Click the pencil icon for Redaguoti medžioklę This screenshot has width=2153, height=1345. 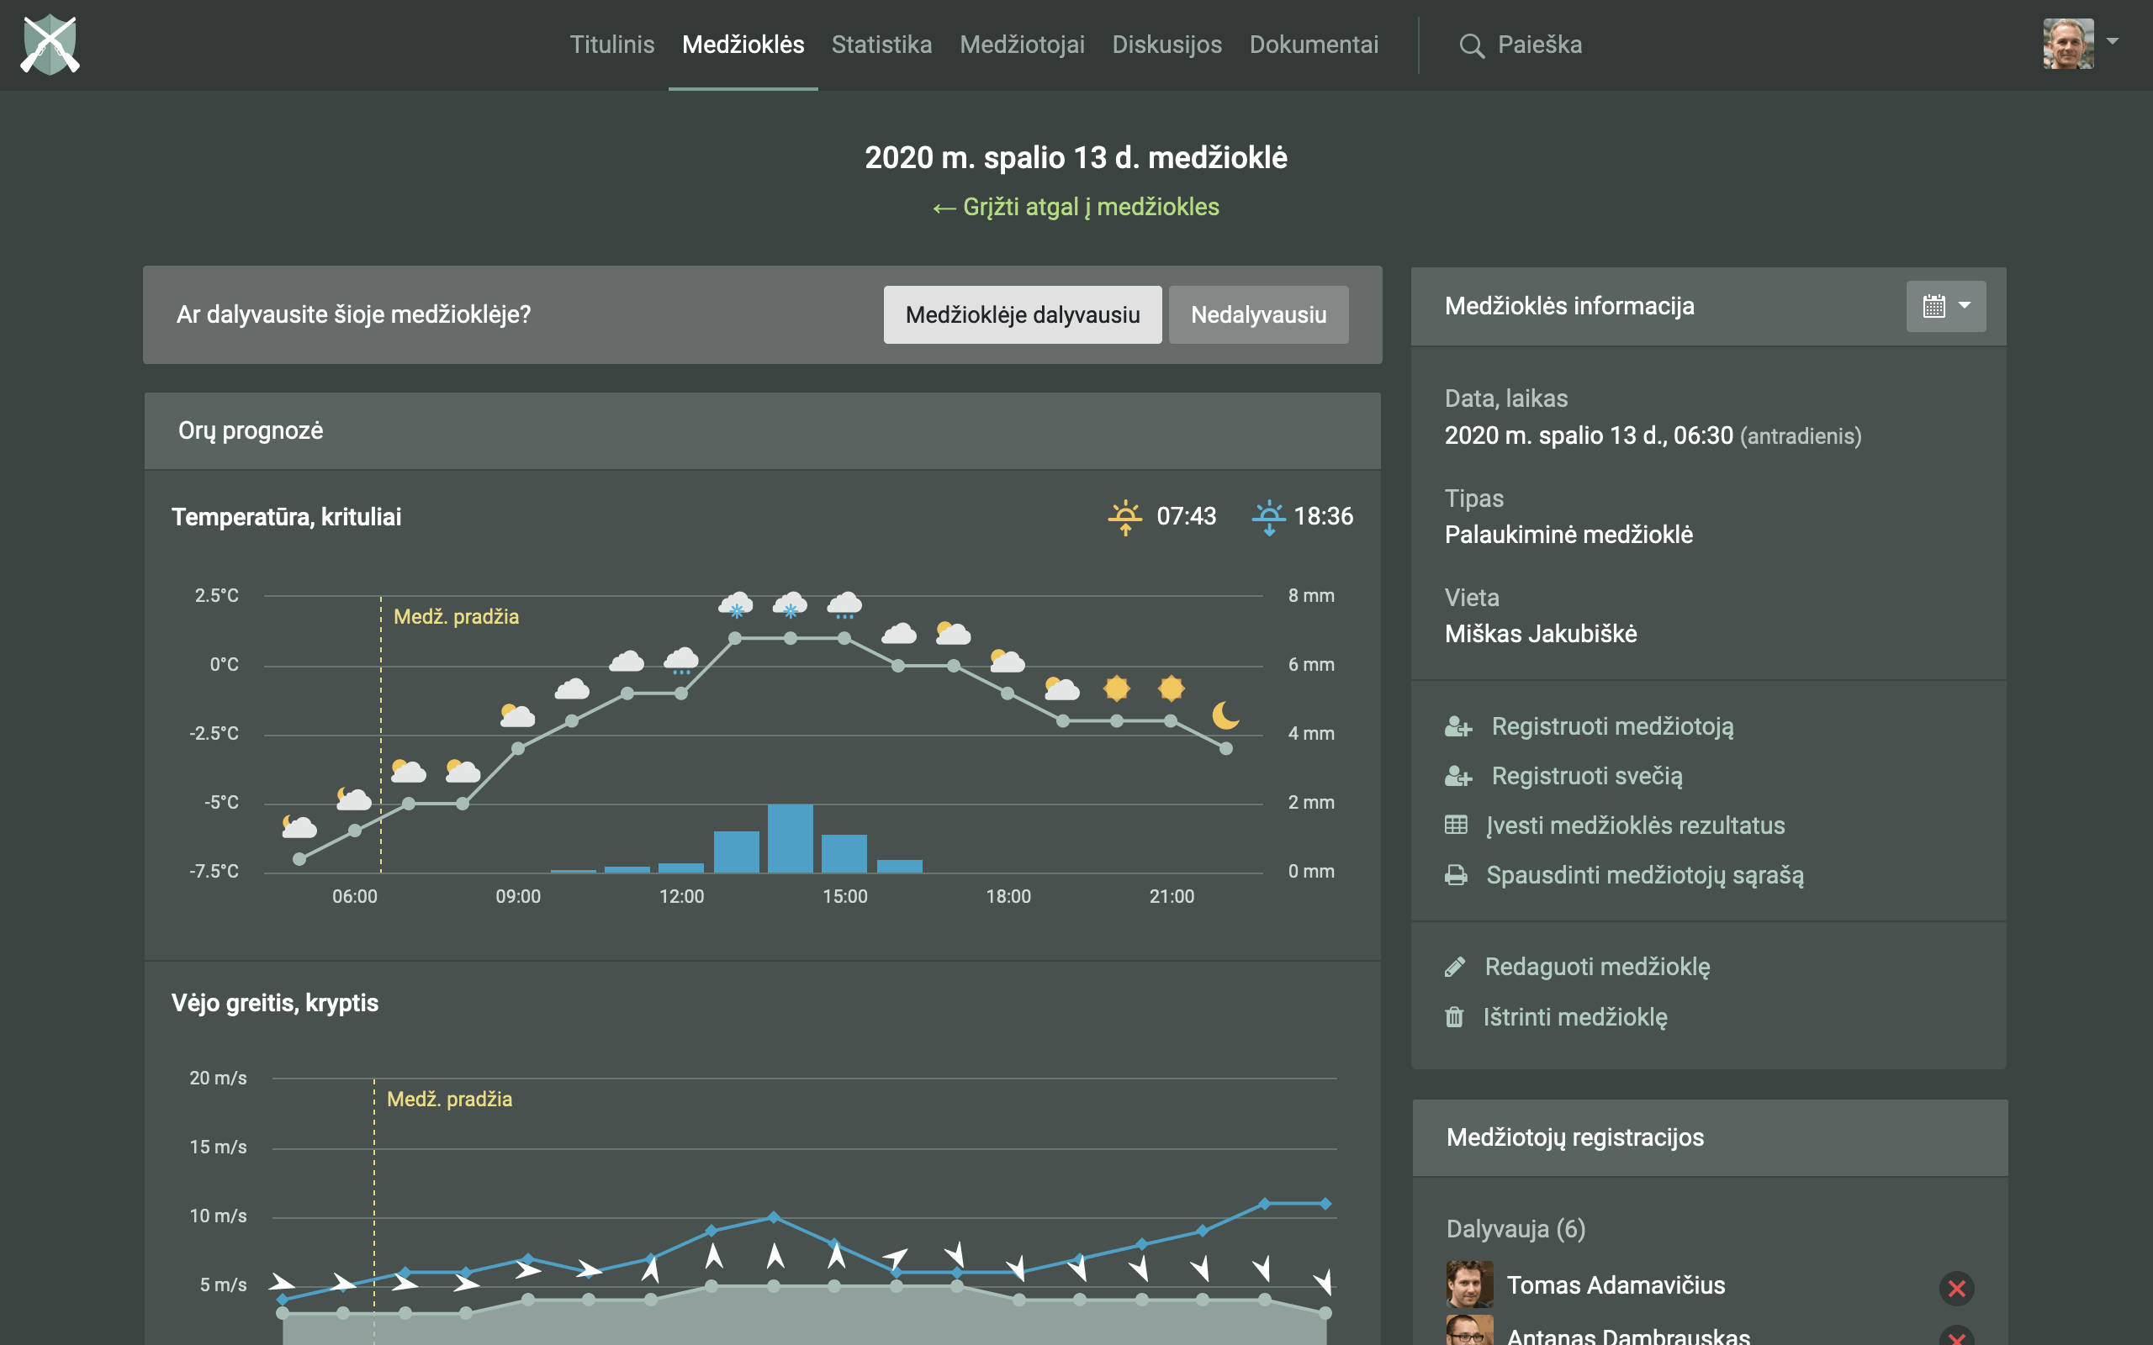pos(1455,967)
